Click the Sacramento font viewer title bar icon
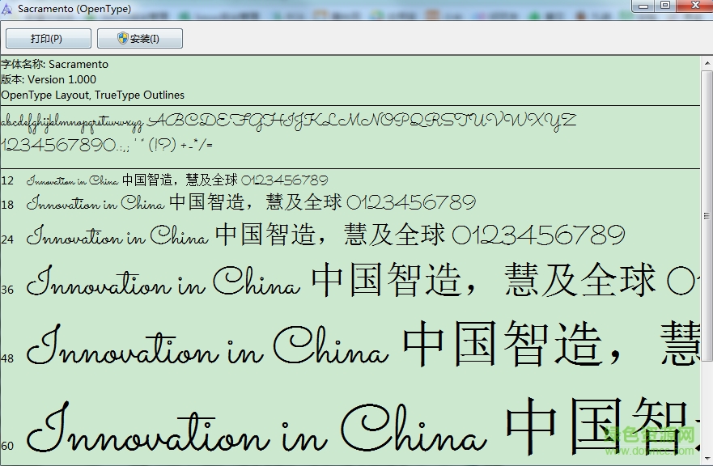This screenshot has width=713, height=466. coord(6,9)
